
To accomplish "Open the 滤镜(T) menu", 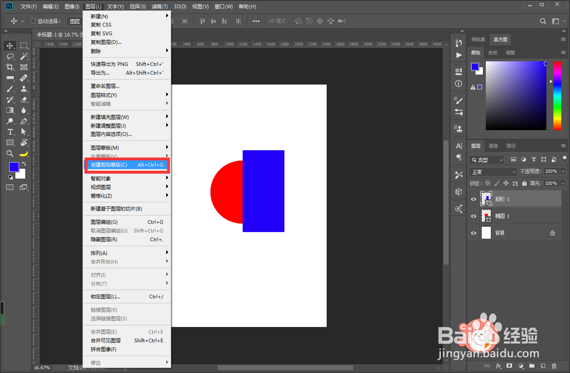I will (160, 7).
